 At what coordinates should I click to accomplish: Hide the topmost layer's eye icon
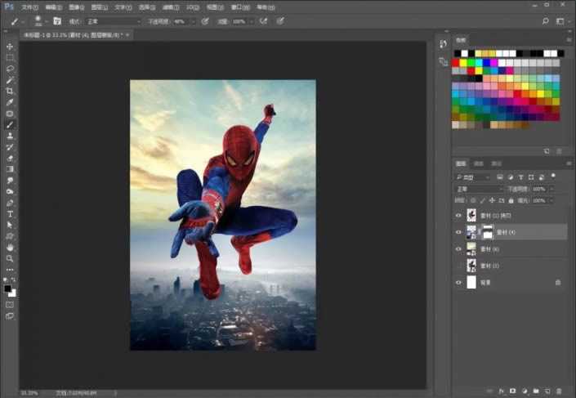(458, 216)
